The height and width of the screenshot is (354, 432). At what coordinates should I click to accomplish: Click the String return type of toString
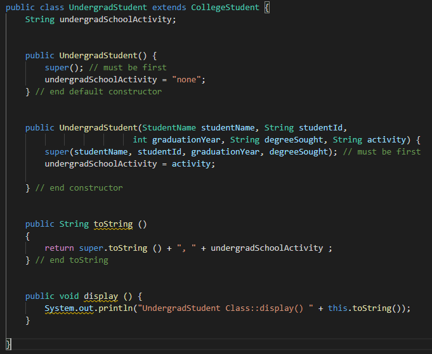[74, 224]
